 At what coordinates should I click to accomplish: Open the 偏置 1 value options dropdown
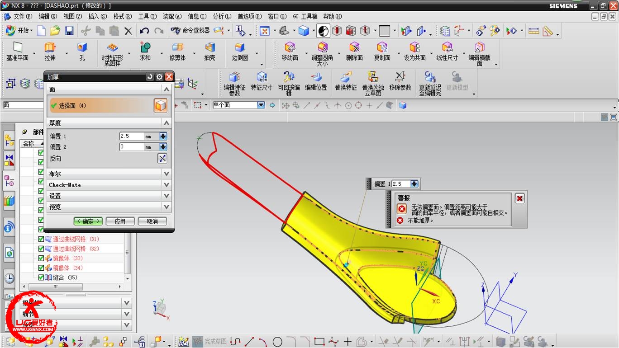point(163,136)
